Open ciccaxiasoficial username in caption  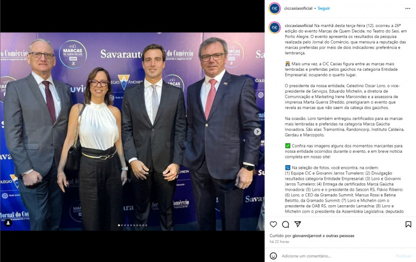click(298, 26)
